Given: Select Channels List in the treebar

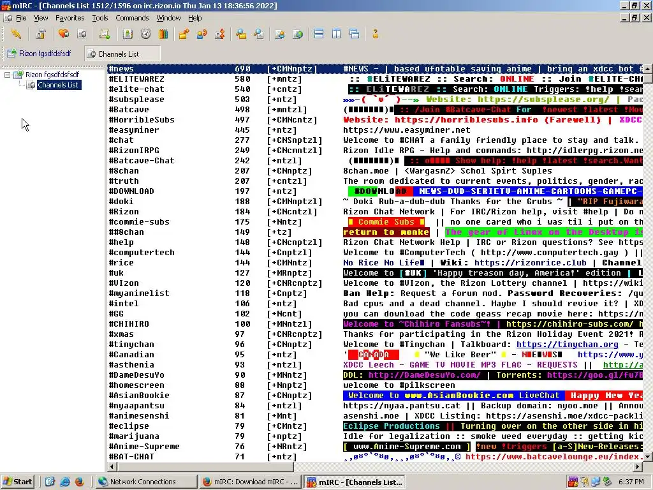Looking at the screenshot, I should [x=58, y=85].
